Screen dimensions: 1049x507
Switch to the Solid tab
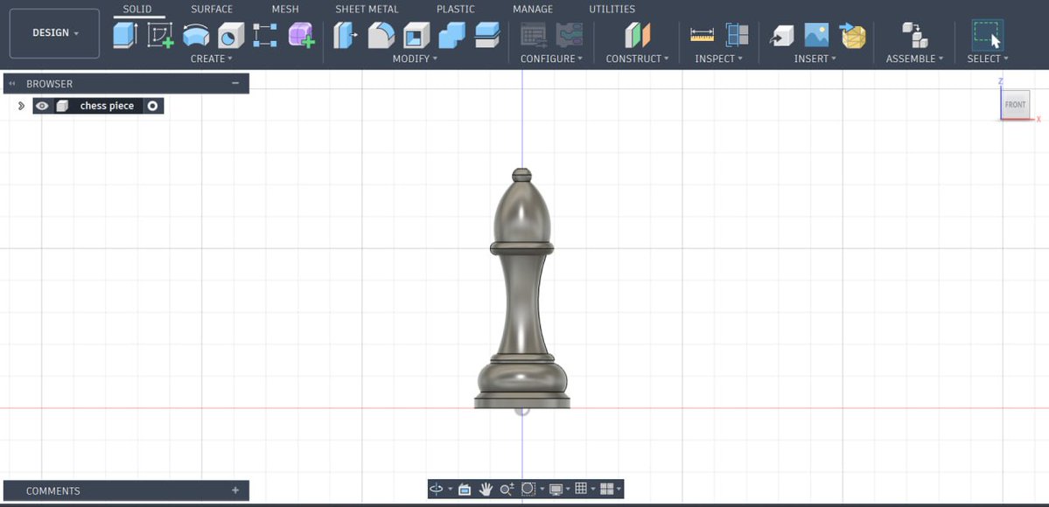[138, 10]
